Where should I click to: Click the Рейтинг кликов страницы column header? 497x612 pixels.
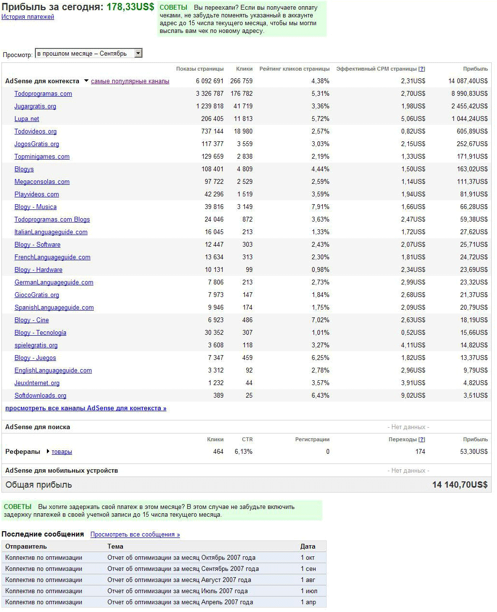[x=294, y=69]
